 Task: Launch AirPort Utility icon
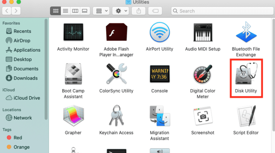pos(160,32)
